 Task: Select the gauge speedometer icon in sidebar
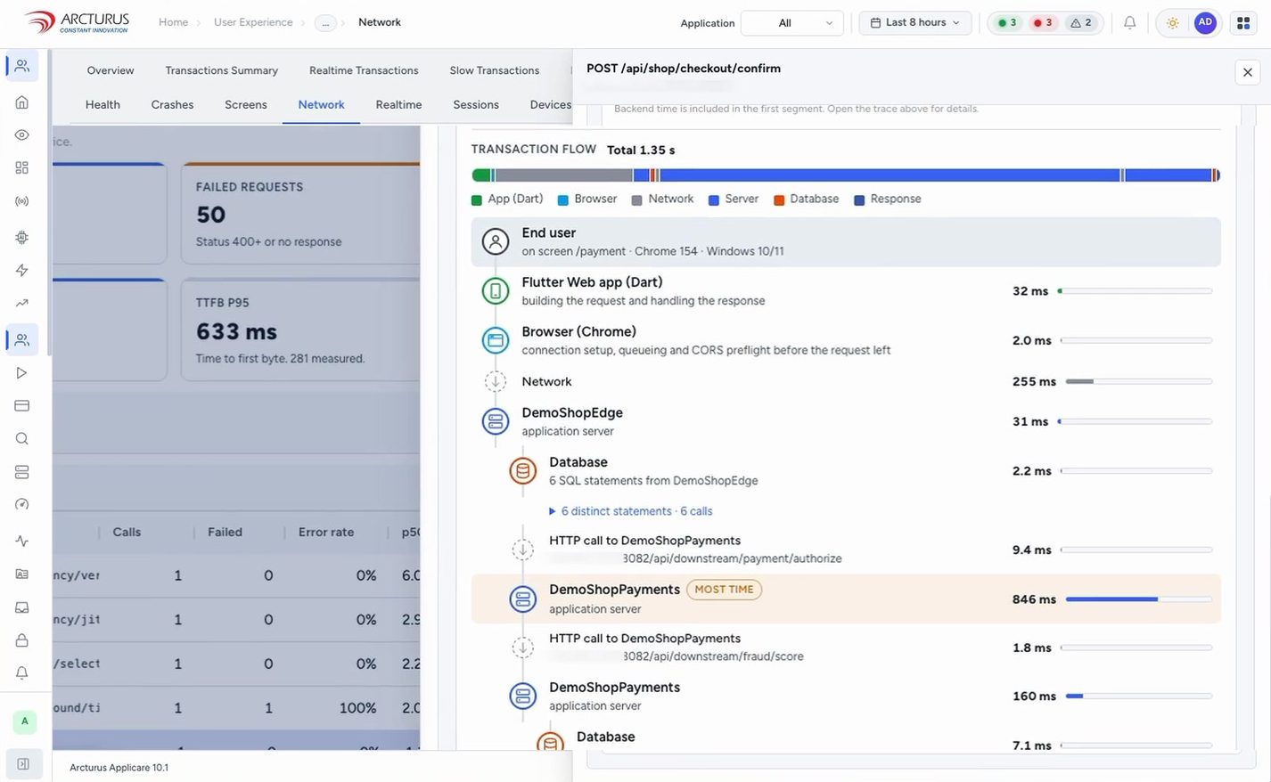pyautogui.click(x=22, y=504)
